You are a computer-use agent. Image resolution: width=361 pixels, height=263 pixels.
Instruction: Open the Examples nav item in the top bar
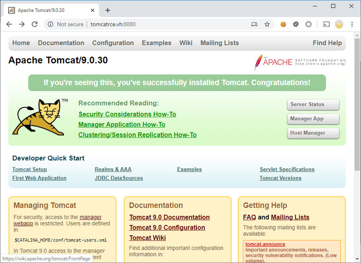[157, 43]
